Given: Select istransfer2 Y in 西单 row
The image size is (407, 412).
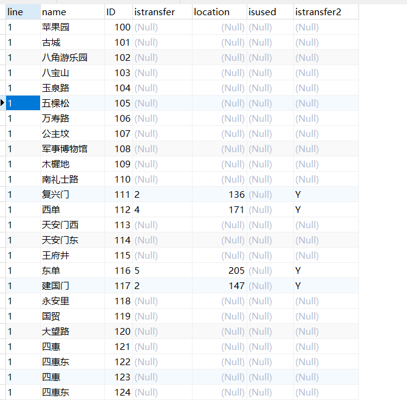Looking at the screenshot, I should tap(326, 210).
